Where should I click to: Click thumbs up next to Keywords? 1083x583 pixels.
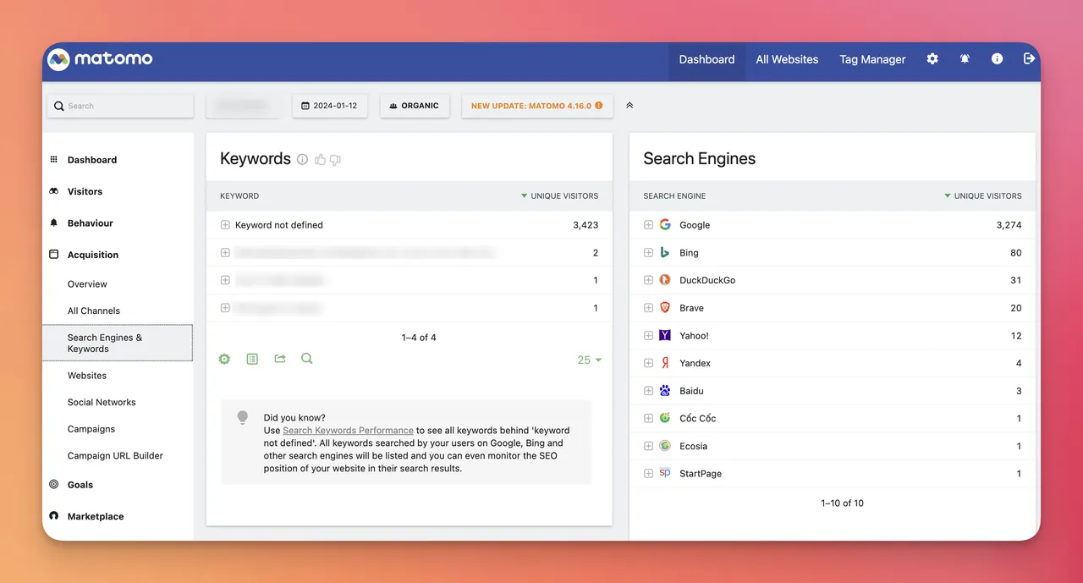320,159
